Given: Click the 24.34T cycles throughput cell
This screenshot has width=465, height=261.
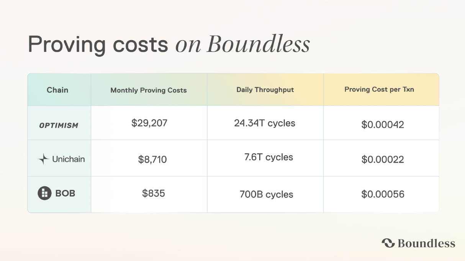Looking at the screenshot, I should (x=265, y=123).
